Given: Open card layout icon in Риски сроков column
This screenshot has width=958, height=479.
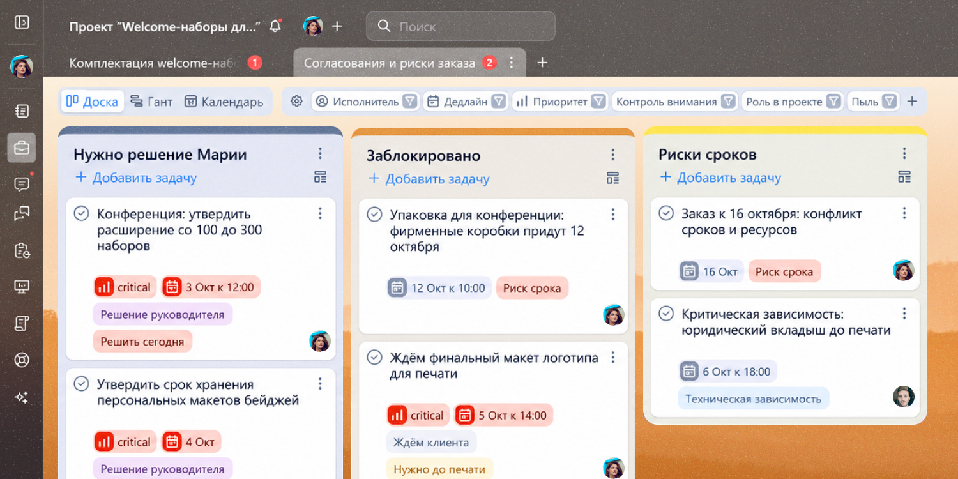Looking at the screenshot, I should point(904,177).
